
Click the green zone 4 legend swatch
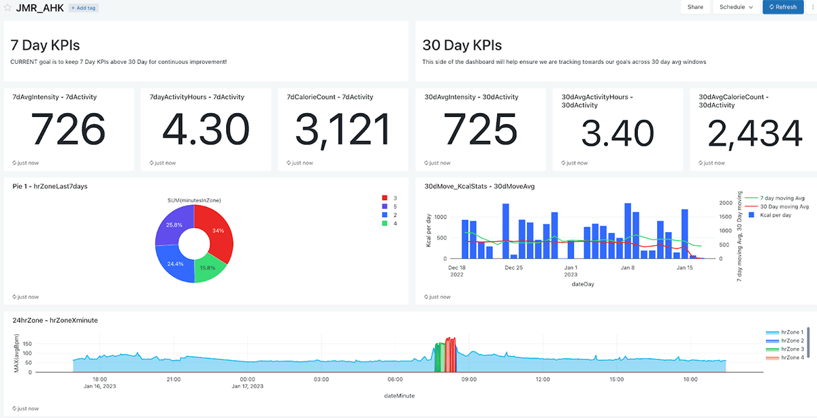(x=385, y=223)
